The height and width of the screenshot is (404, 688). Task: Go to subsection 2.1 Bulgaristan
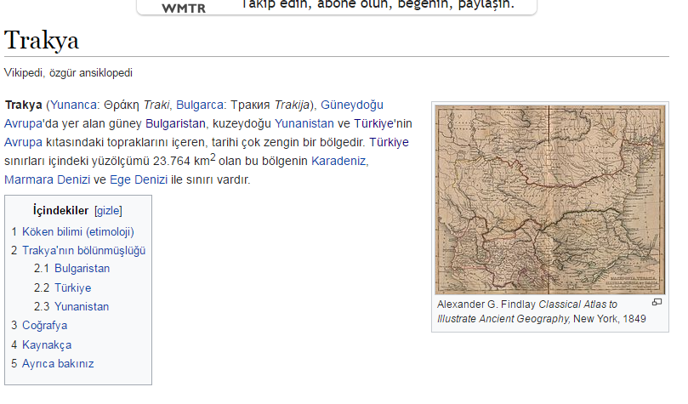pos(72,269)
